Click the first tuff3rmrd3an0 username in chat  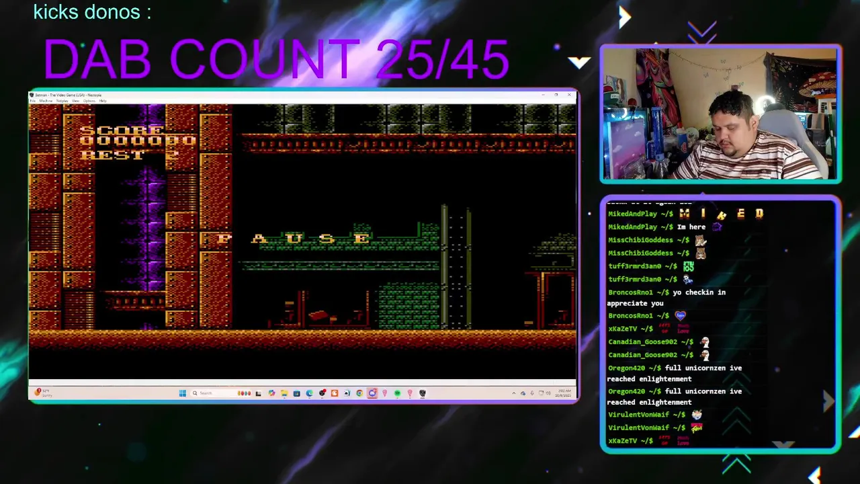tap(634, 266)
